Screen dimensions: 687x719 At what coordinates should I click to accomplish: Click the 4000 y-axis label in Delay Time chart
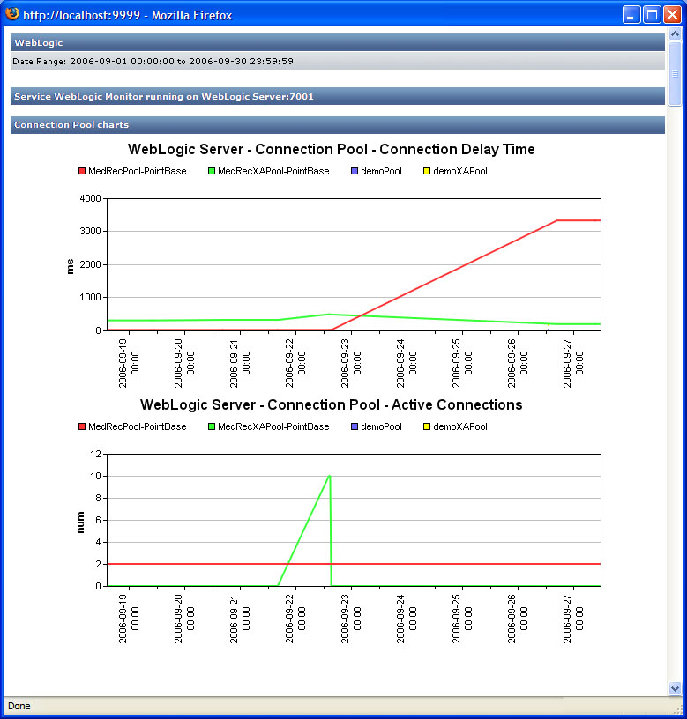(x=91, y=198)
